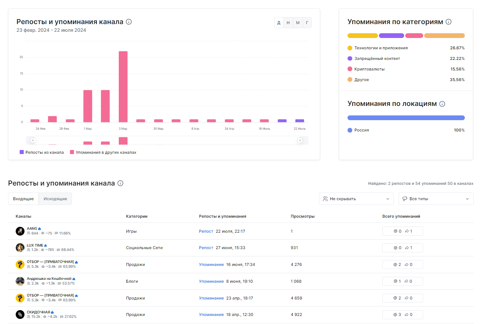Open the Все типы dropdown
Screen dimensions: 482x324
coord(436,199)
